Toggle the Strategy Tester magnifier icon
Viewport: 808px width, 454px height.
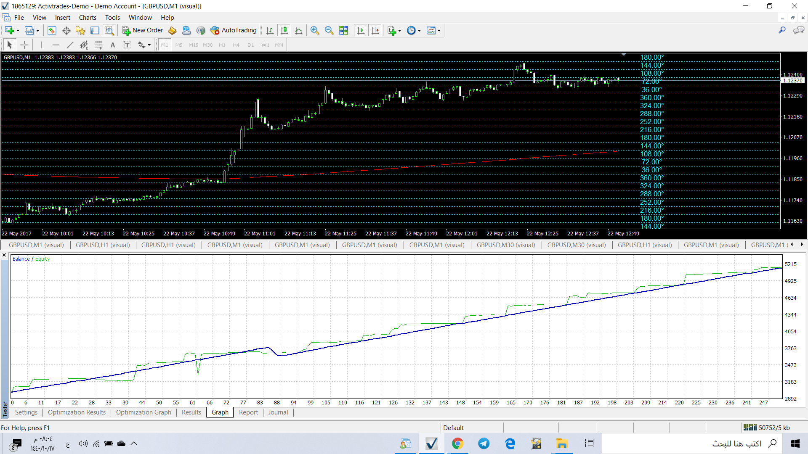coord(109,30)
